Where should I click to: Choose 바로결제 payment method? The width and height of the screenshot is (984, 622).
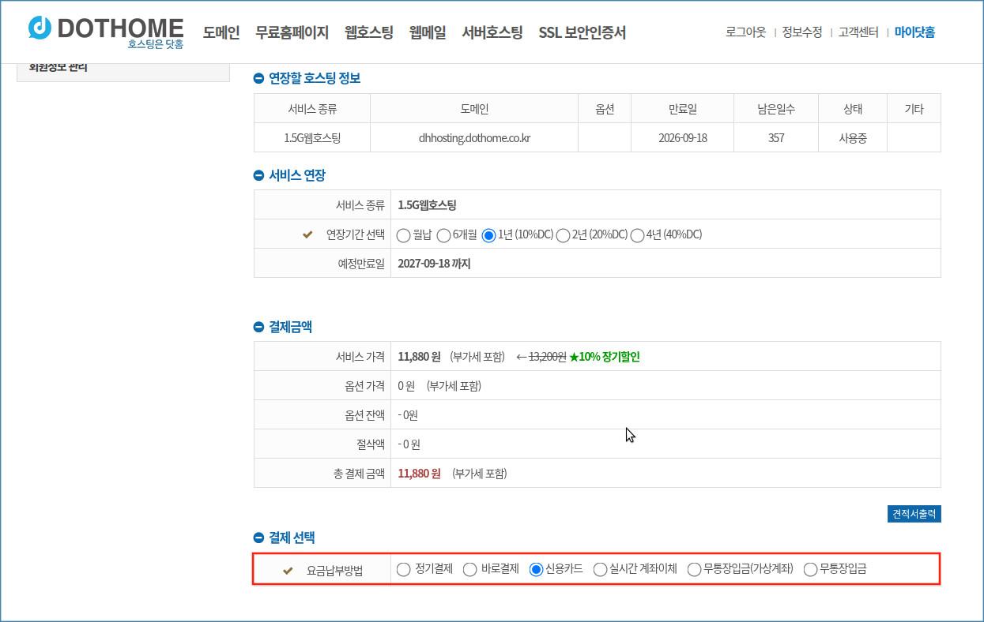tap(470, 569)
